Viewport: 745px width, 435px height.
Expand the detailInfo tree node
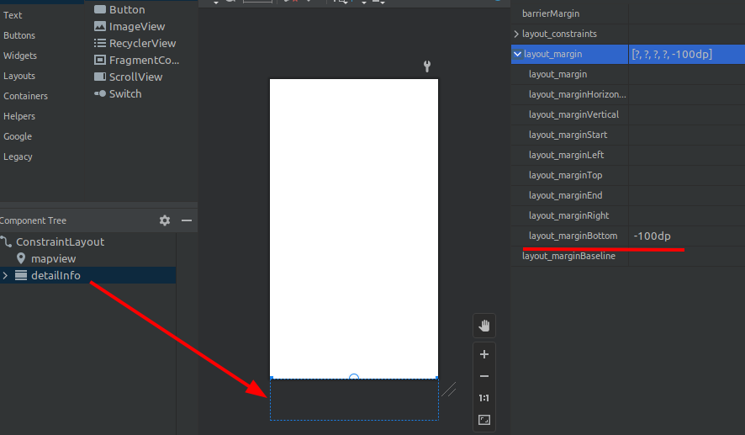tap(6, 276)
